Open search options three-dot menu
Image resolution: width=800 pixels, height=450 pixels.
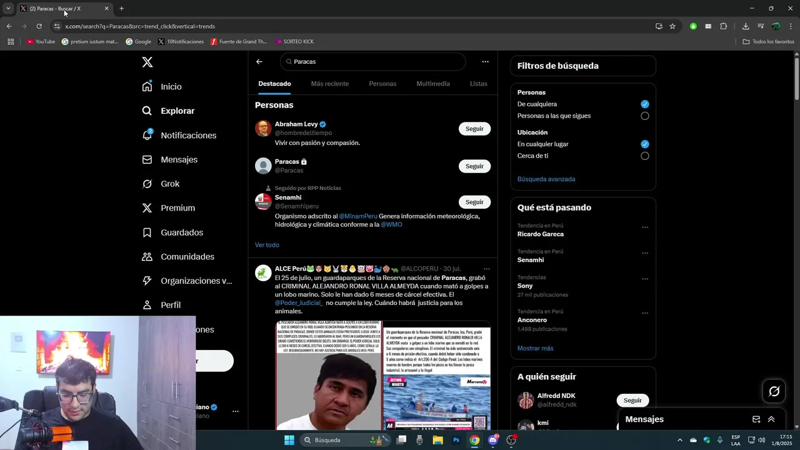point(485,61)
